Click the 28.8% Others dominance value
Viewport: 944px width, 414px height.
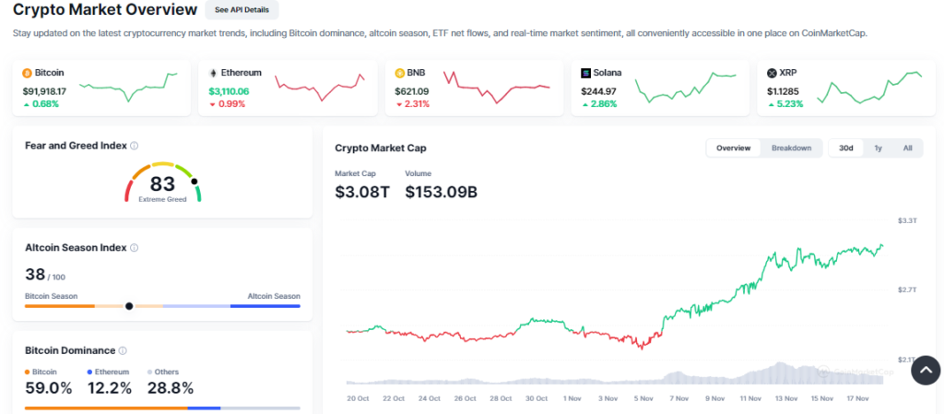[x=171, y=388]
